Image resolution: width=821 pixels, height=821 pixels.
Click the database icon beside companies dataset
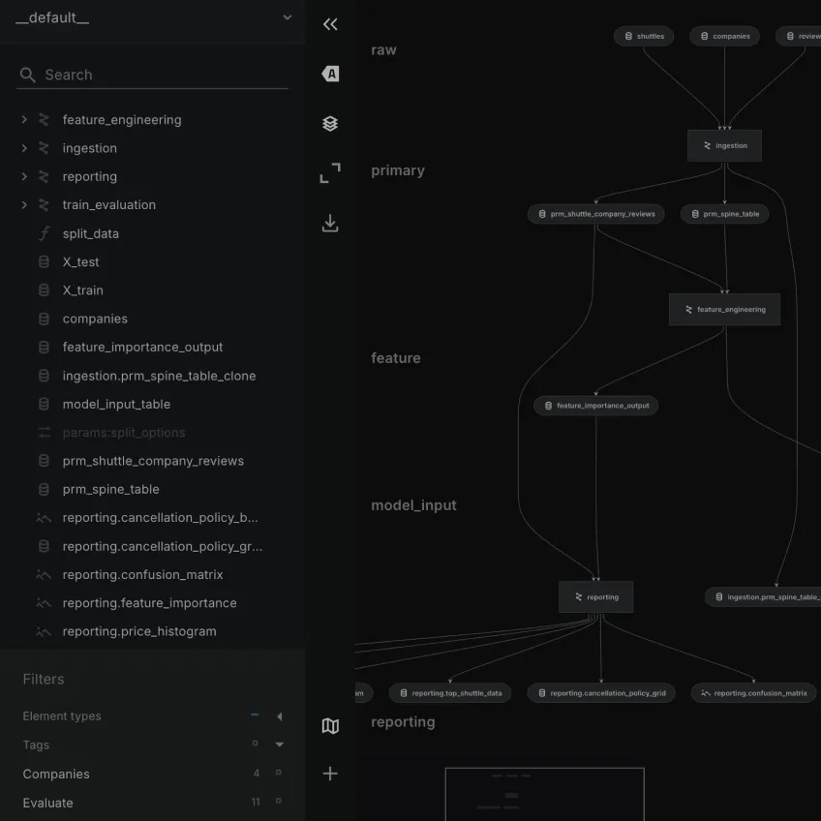45,319
